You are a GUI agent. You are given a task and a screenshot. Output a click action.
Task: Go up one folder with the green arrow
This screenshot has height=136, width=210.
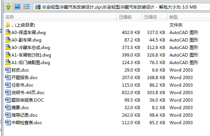(9, 6)
